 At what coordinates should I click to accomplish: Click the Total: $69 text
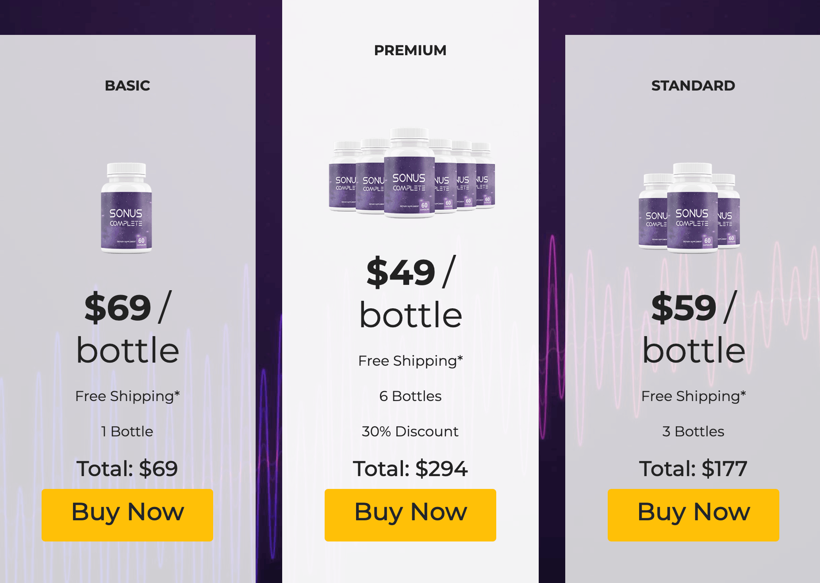[127, 469]
